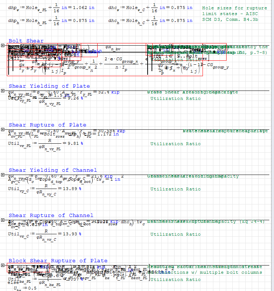Viewport: 274px width, 291px height.
Task: Select the dhc_v equation equal to 0.875 in
Action: click(x=150, y=8)
